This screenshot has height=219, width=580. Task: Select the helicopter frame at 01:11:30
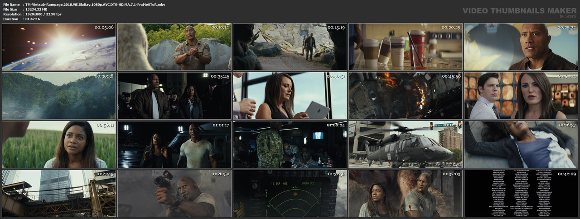[405, 144]
